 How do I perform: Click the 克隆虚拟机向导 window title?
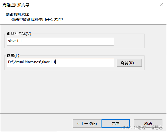click(x=16, y=5)
